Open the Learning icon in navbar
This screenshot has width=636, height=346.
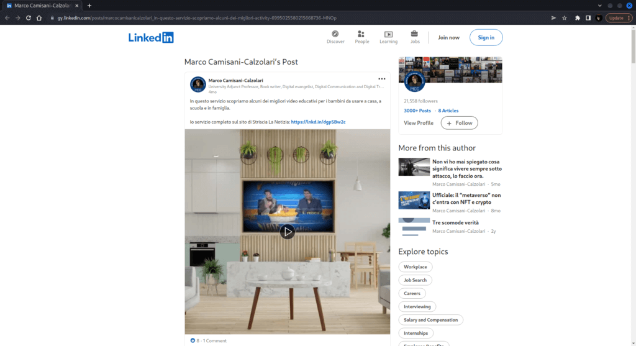click(x=388, y=34)
